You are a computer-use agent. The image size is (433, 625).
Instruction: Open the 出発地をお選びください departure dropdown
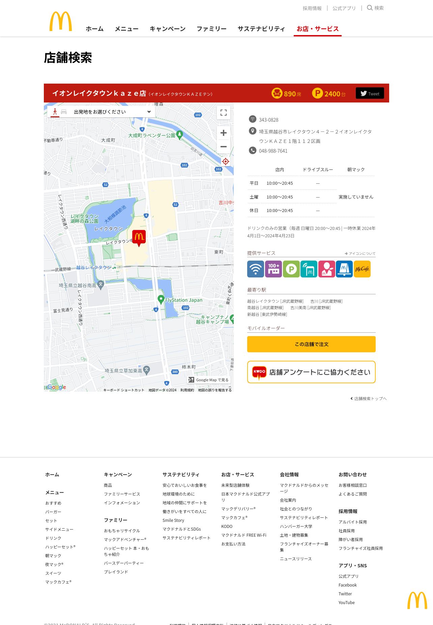112,112
